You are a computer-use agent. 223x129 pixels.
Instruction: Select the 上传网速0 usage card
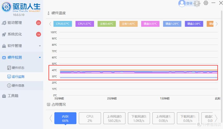coord(114,118)
